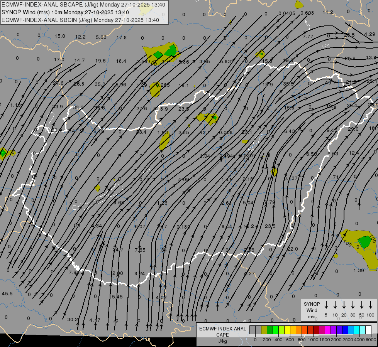
Task: Click the map value '33.4'
Action: tap(141, 132)
